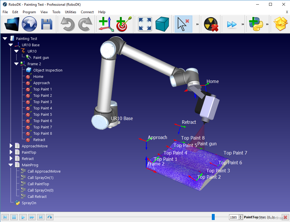Select the Paint gun tool item
Viewport: 290px width, 222px height.
[x=41, y=57]
